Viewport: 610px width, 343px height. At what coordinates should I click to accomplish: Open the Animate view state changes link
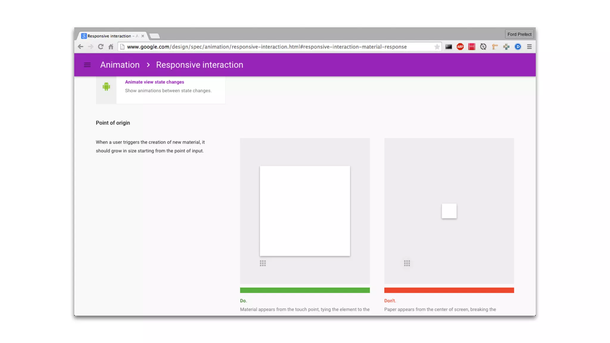point(154,82)
